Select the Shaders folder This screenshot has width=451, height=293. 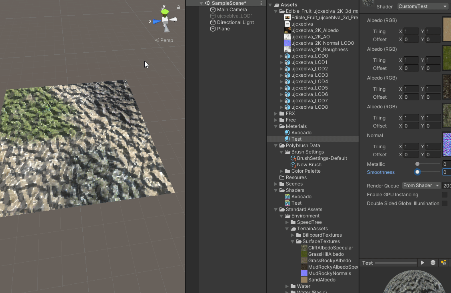pyautogui.click(x=291, y=190)
